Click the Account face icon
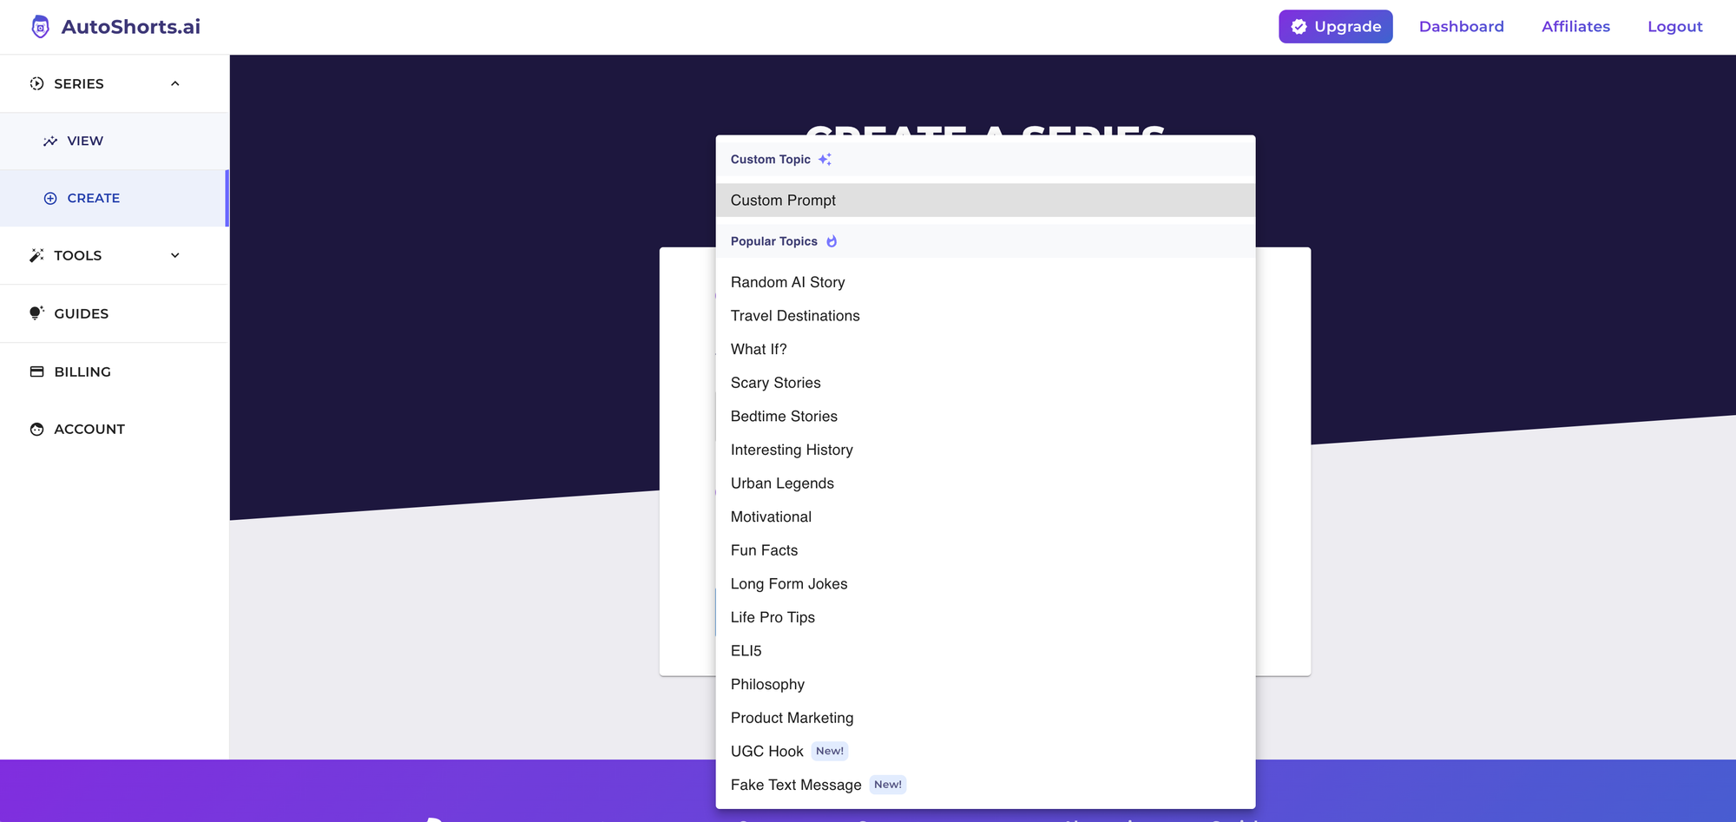 [36, 429]
